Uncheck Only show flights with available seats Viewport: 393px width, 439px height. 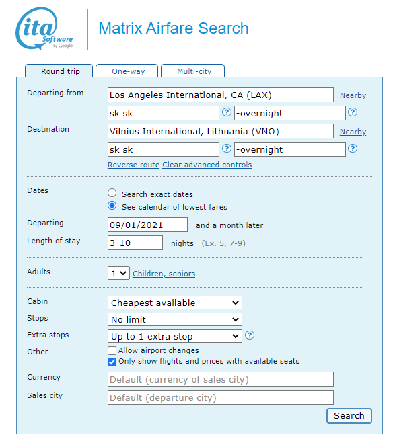112,362
